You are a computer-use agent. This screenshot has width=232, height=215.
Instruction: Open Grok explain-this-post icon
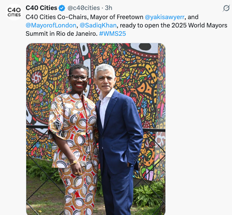pos(226,8)
